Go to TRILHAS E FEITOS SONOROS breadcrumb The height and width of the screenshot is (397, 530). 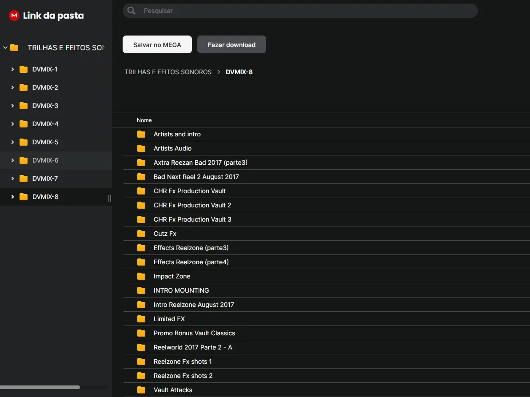(168, 72)
